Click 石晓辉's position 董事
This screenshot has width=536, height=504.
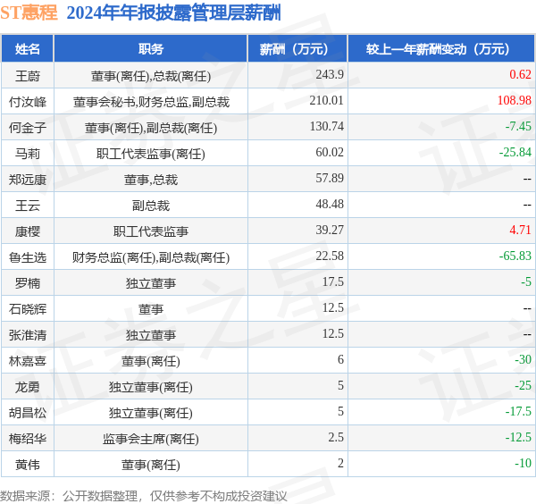click(151, 309)
